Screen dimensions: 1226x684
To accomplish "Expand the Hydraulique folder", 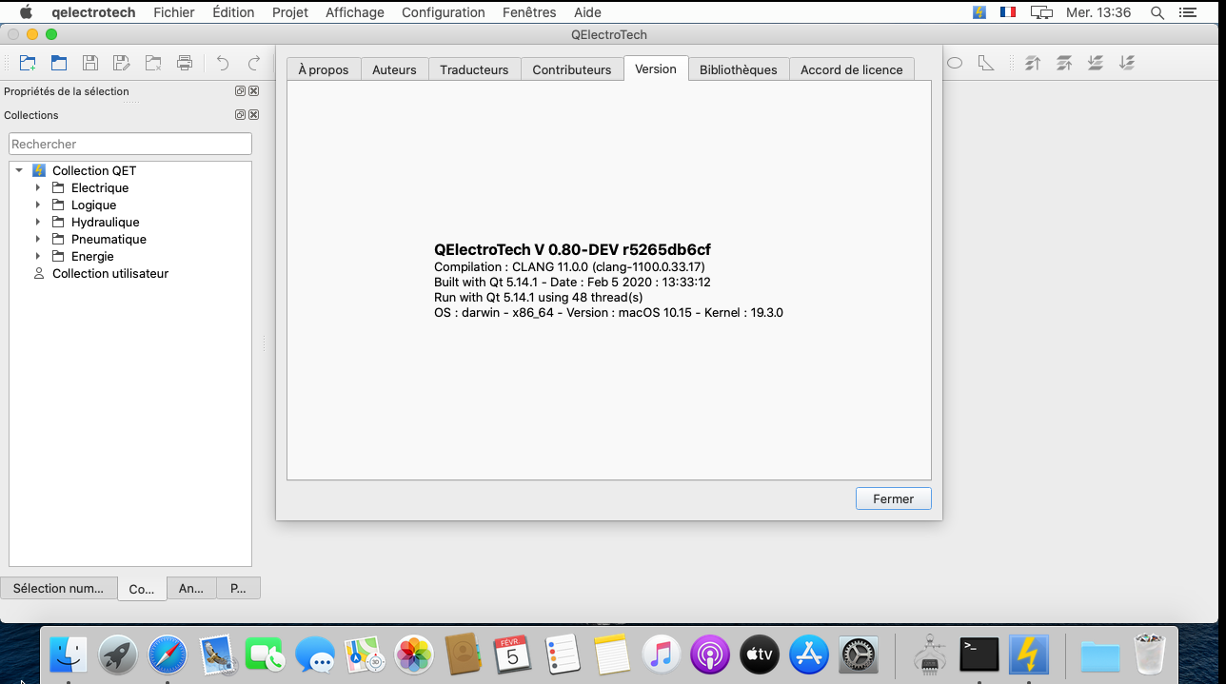I will coord(38,222).
